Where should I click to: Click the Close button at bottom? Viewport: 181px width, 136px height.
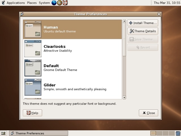[148, 113]
